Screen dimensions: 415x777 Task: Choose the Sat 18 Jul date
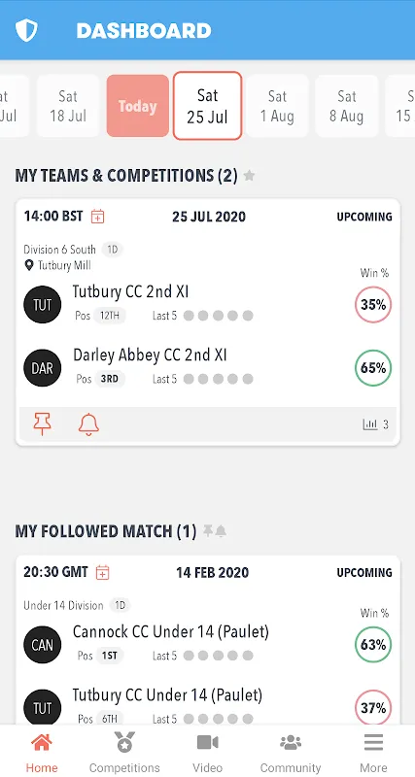pyautogui.click(x=68, y=106)
